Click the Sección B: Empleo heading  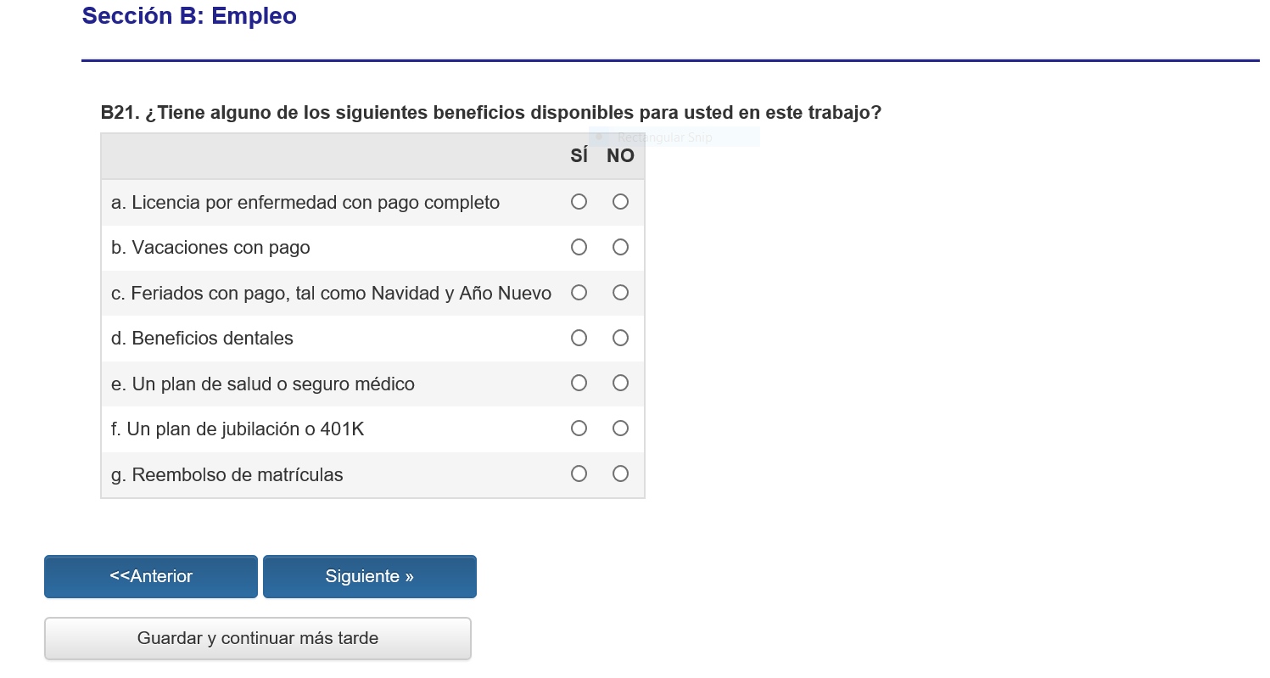click(189, 16)
